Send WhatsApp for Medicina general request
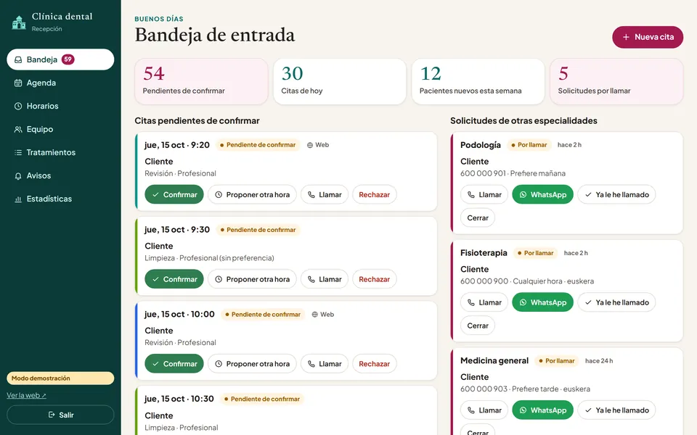Screen dimensions: 697x435 point(543,410)
